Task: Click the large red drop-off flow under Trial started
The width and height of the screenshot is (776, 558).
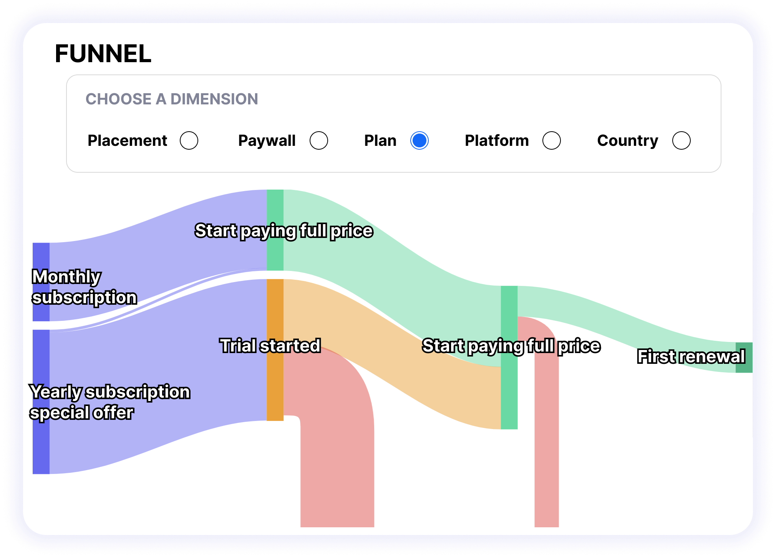Action: coord(337,461)
